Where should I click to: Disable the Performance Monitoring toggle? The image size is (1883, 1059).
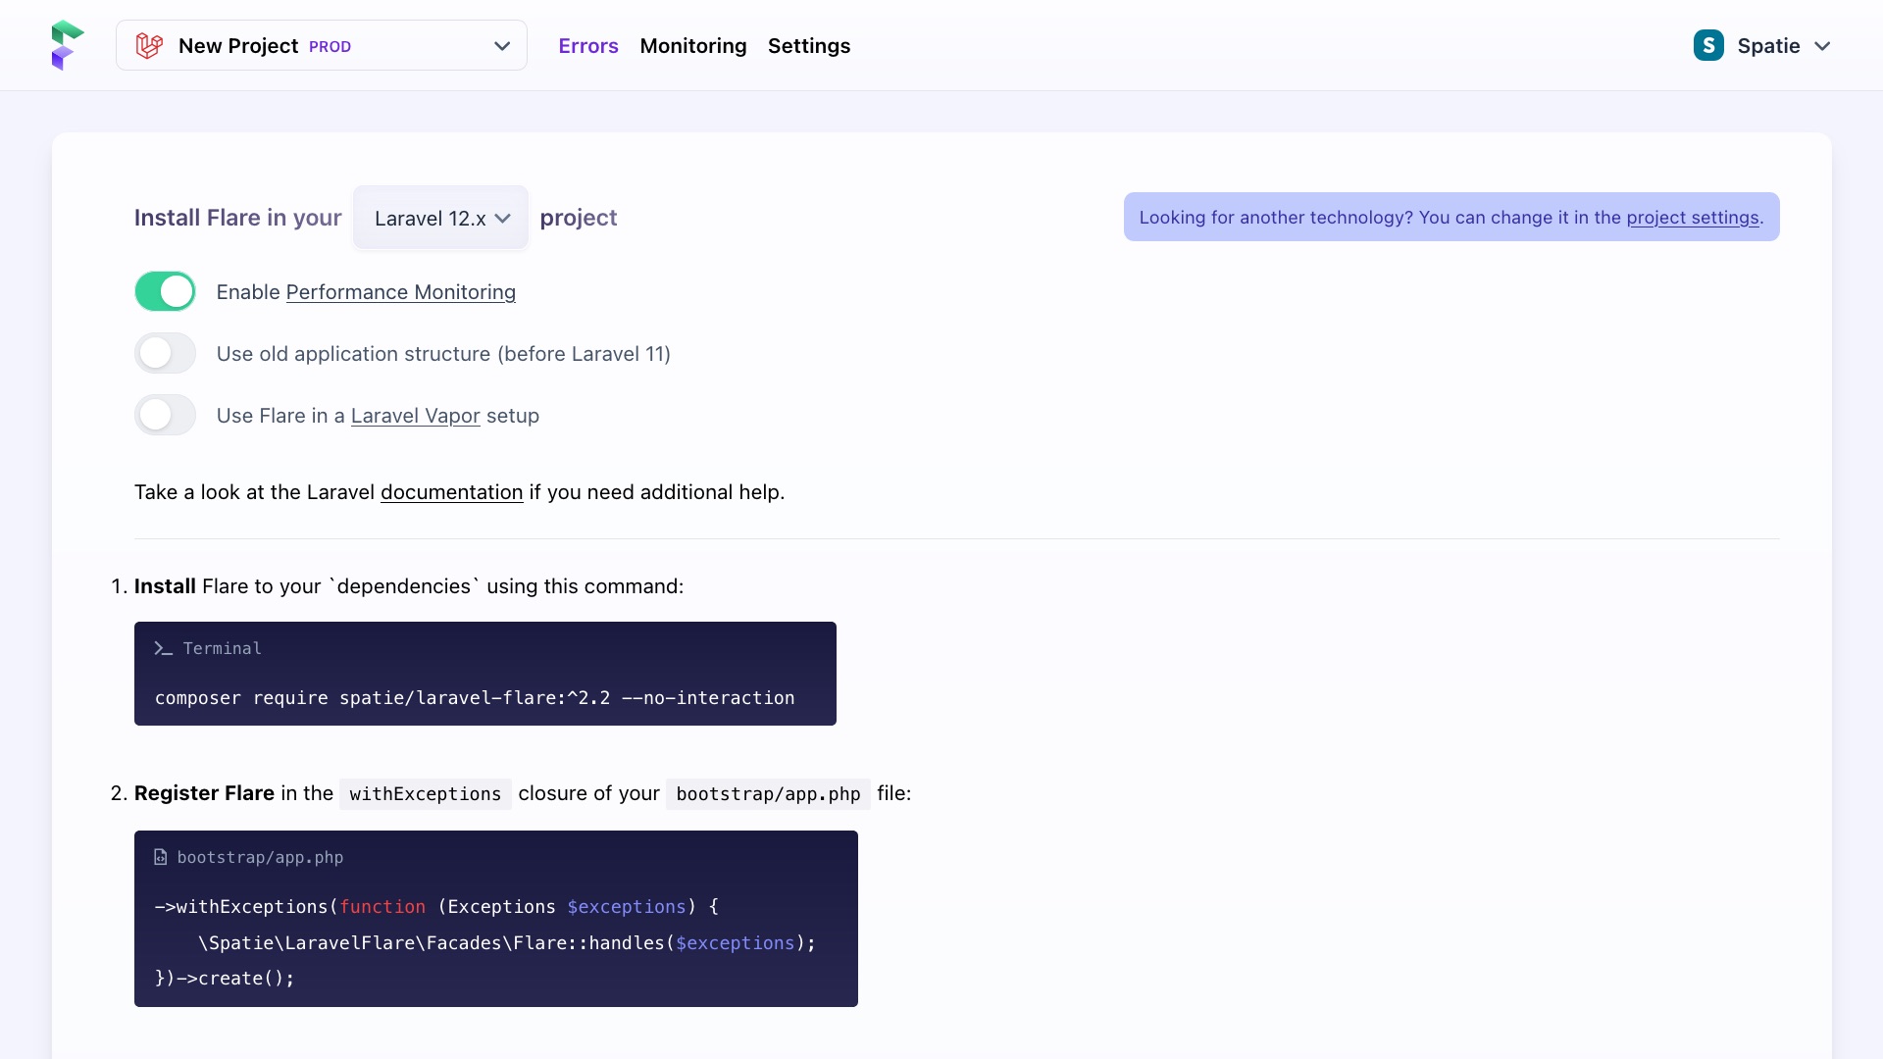click(164, 291)
